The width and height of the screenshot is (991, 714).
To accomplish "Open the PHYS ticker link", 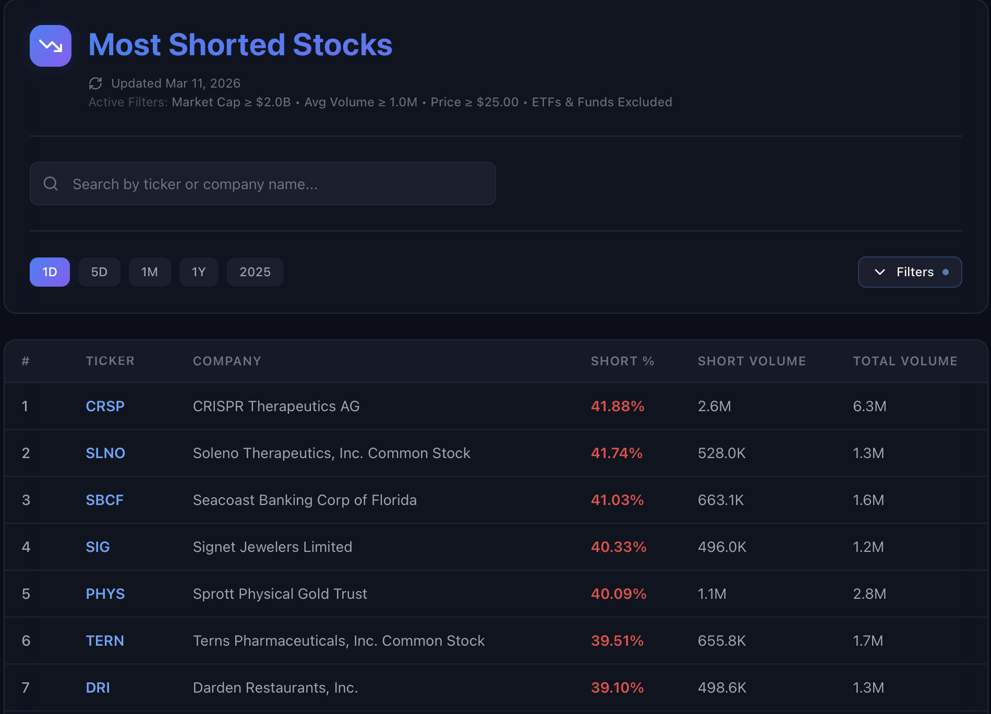I will 105,594.
